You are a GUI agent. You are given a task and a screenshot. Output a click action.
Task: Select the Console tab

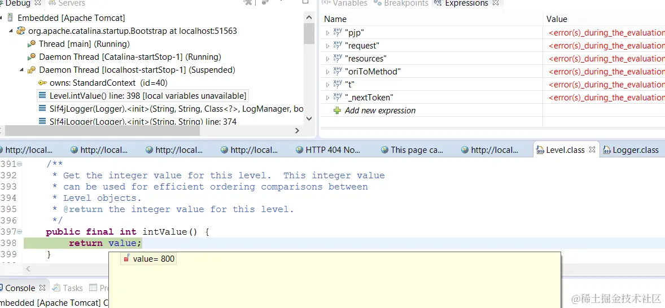coord(20,288)
